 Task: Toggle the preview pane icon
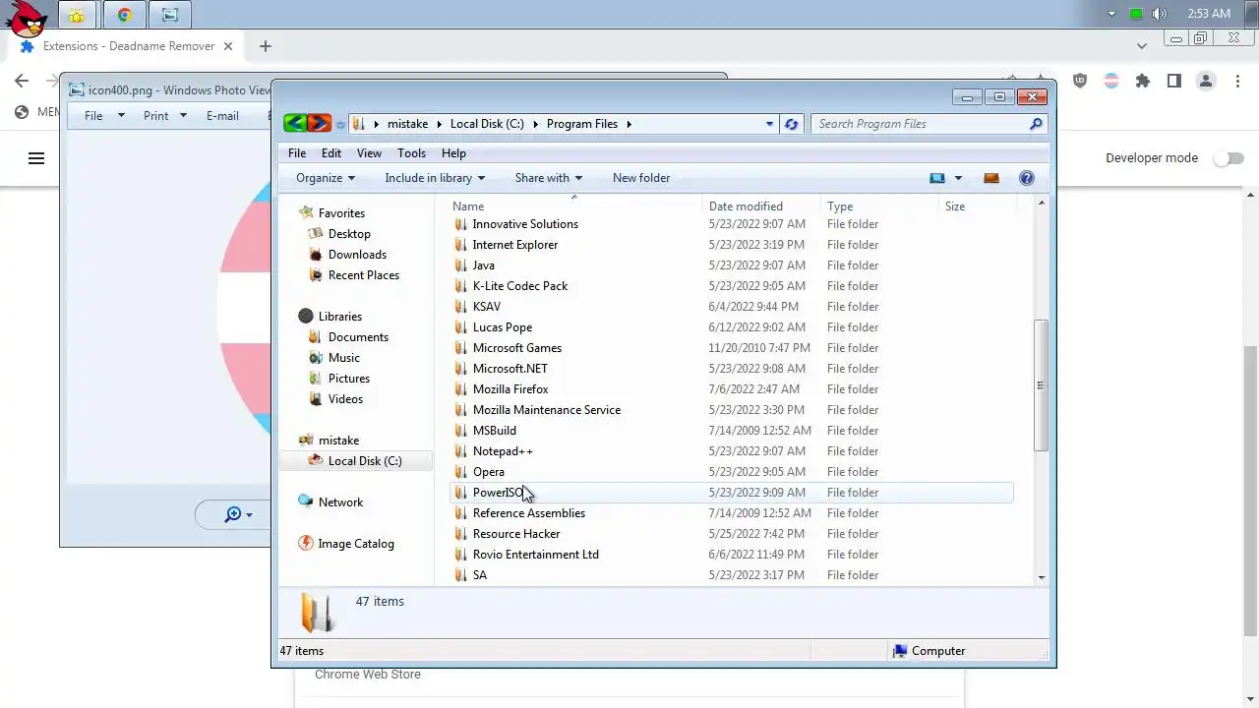[991, 178]
